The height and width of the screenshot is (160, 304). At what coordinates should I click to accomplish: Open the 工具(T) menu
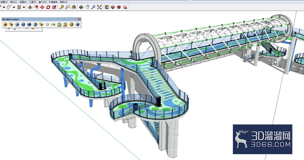coord(33,2)
